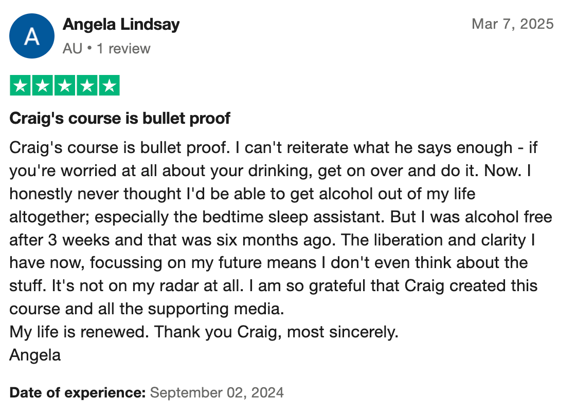This screenshot has width=576, height=418.
Task: Click the third green star
Action: (65, 85)
